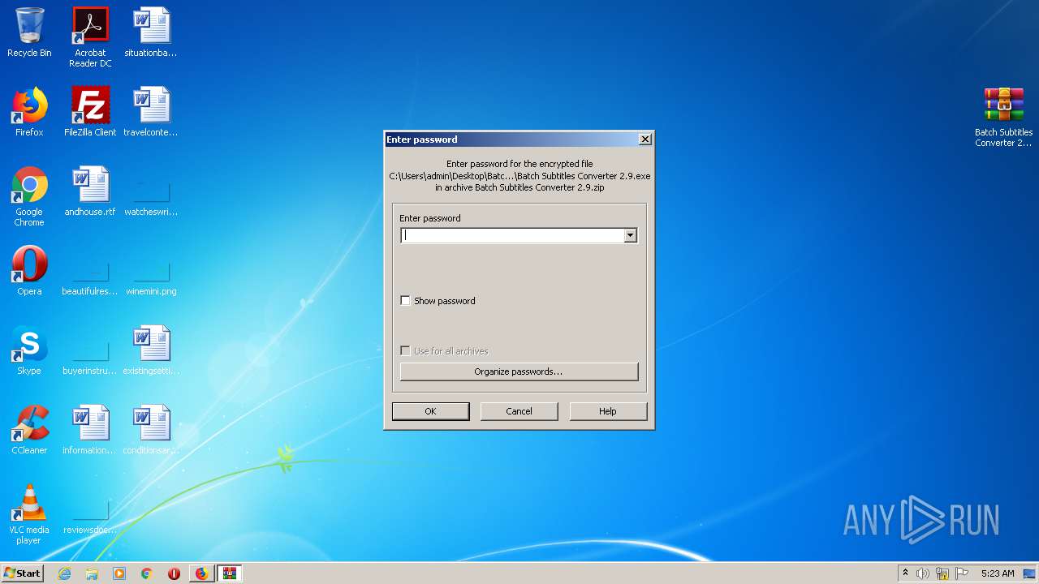Click Chrome icon in taskbar
The image size is (1039, 584).
[x=147, y=573]
